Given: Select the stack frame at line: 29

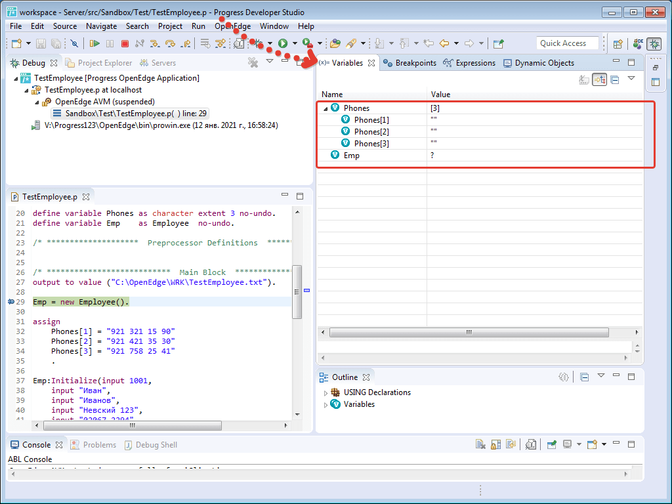Looking at the screenshot, I should point(130,114).
